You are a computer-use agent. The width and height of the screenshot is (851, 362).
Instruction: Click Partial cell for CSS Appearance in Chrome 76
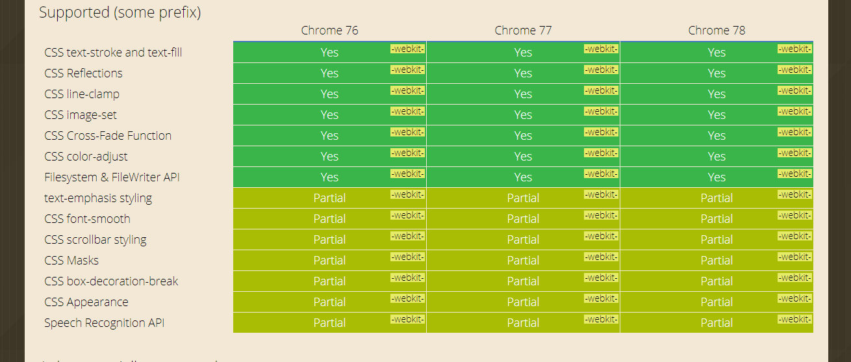(x=329, y=302)
